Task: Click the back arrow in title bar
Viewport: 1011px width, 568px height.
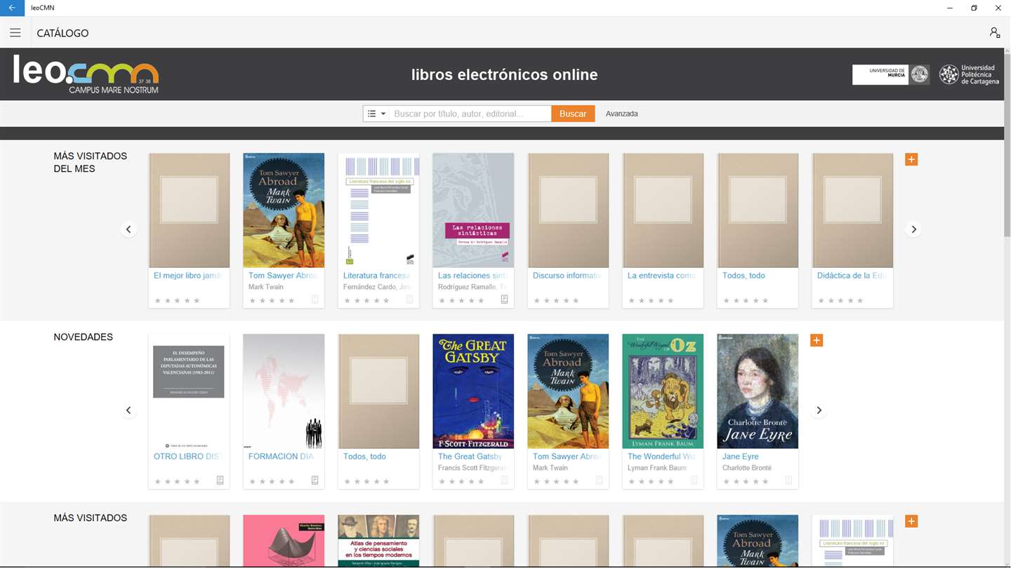Action: [x=12, y=8]
